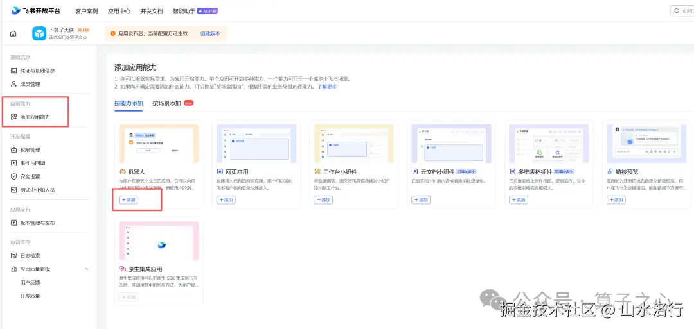
Task: Click the 云文档小组件 card preview image
Action: tap(451, 144)
